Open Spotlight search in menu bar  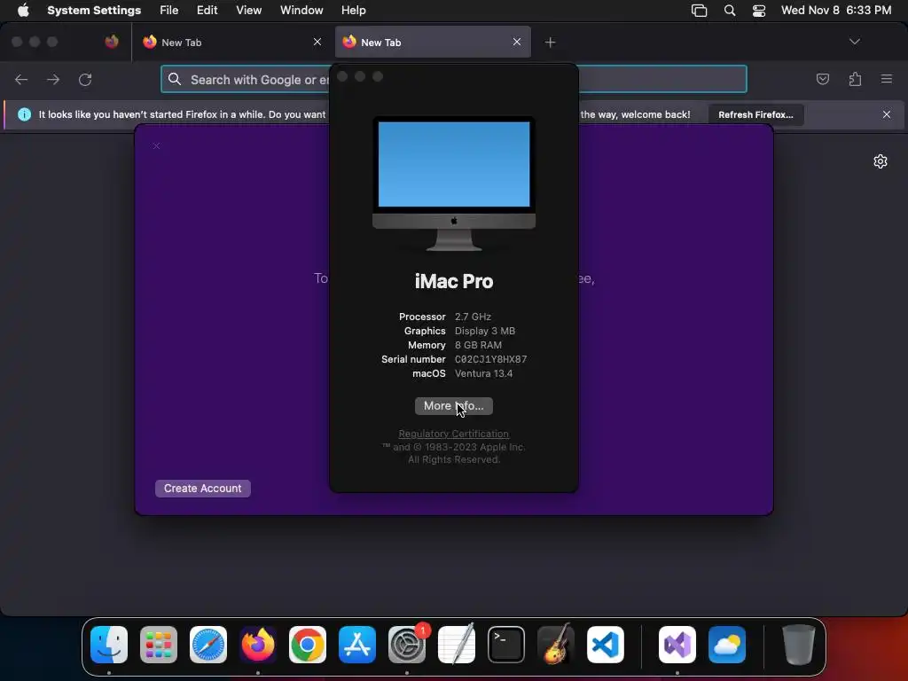[730, 11]
